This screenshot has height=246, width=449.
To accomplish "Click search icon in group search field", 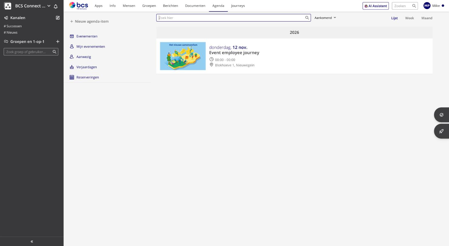I will click(54, 52).
